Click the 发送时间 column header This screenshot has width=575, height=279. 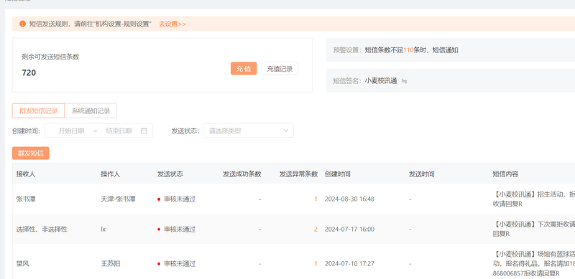pyautogui.click(x=422, y=174)
